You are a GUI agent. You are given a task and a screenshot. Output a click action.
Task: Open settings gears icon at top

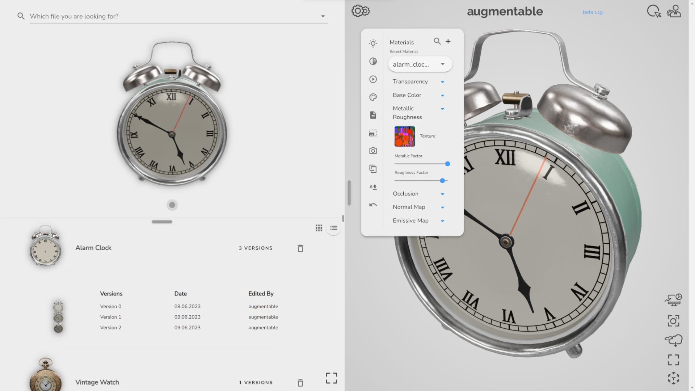click(x=360, y=11)
